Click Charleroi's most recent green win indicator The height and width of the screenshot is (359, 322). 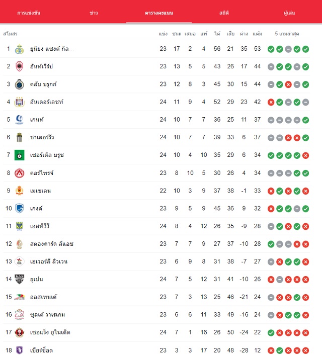coord(305,138)
